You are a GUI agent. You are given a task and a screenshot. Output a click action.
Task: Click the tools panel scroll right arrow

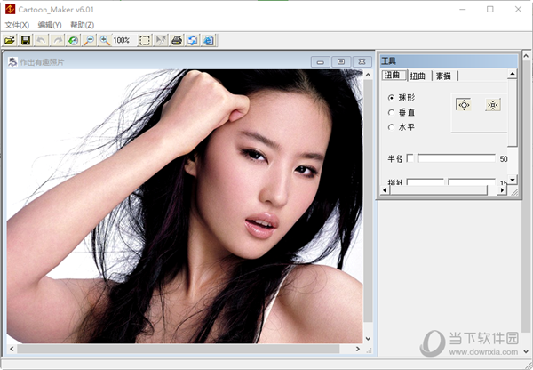pyautogui.click(x=502, y=190)
